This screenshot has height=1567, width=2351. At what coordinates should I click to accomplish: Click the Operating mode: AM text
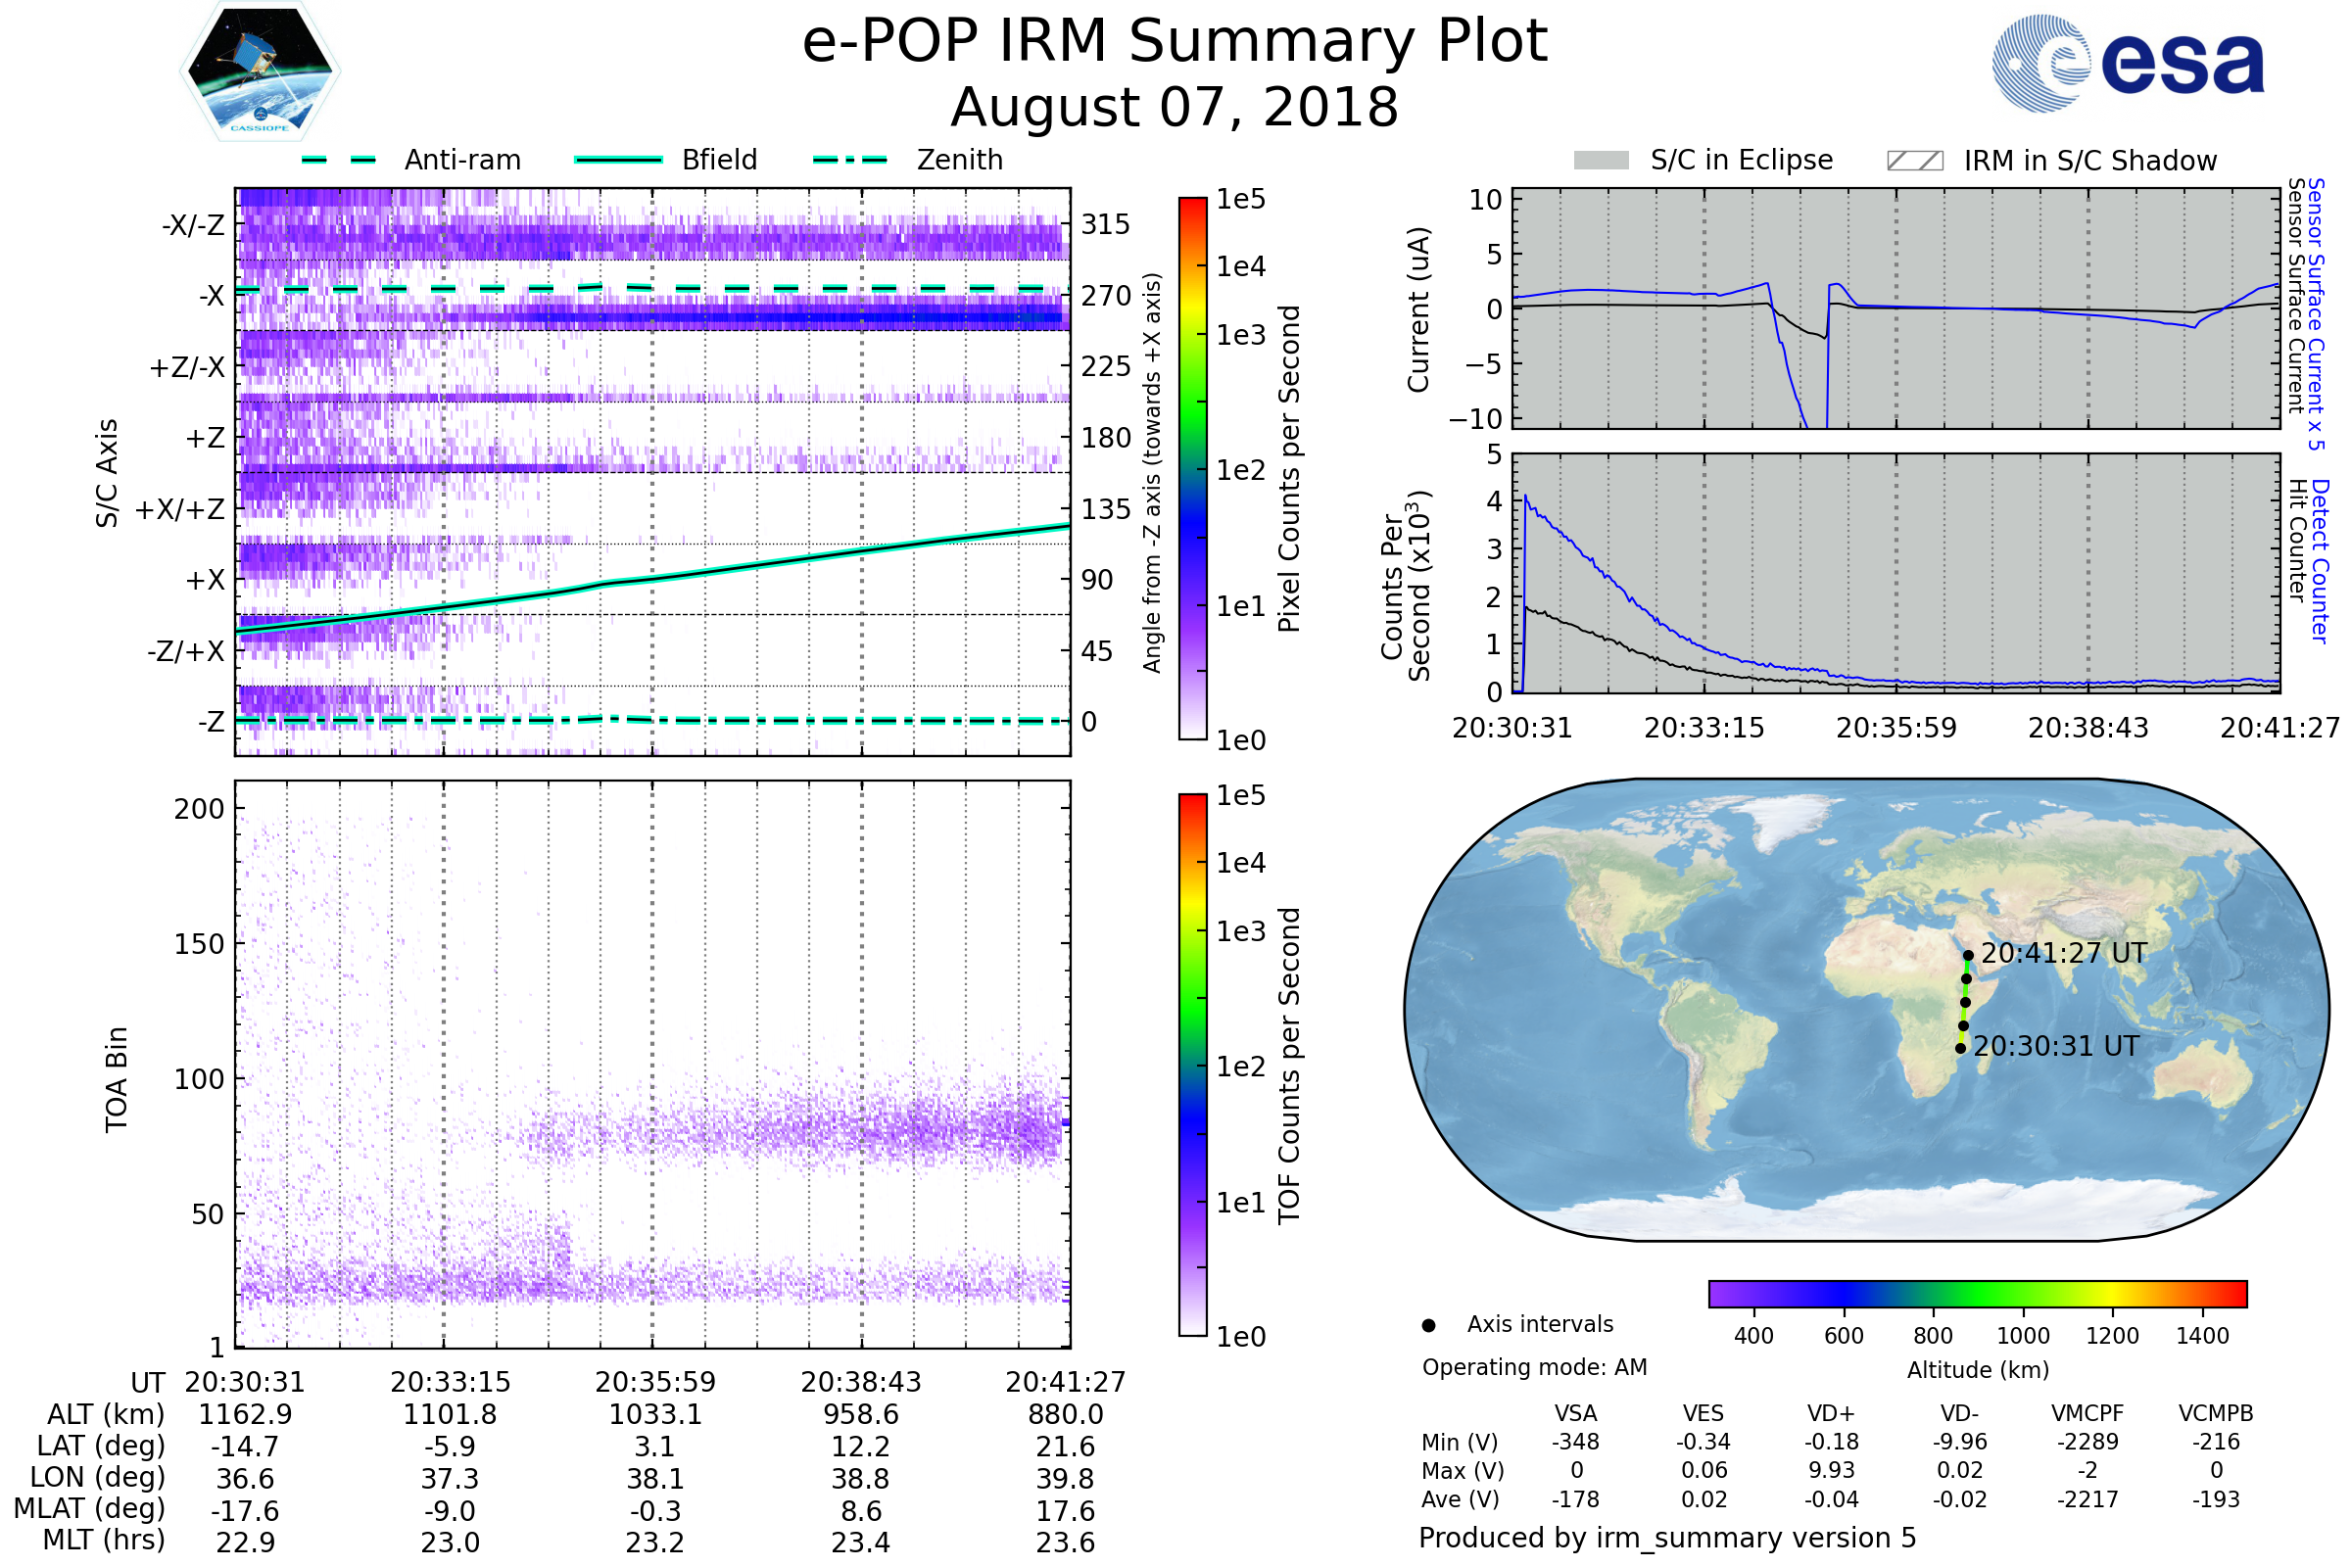pyautogui.click(x=1533, y=1367)
